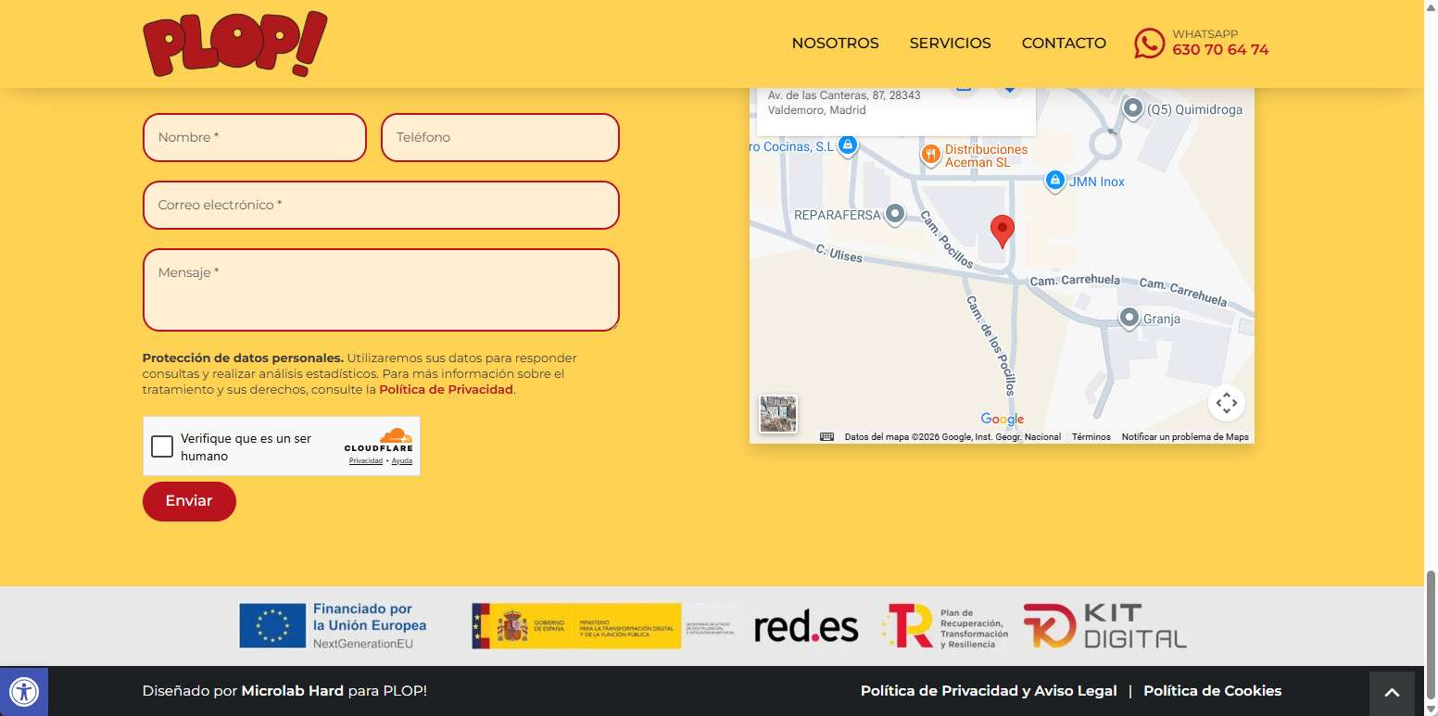1438x716 pixels.
Task: Click the Distribuciones Aceman restaurant marker
Action: coord(930,154)
